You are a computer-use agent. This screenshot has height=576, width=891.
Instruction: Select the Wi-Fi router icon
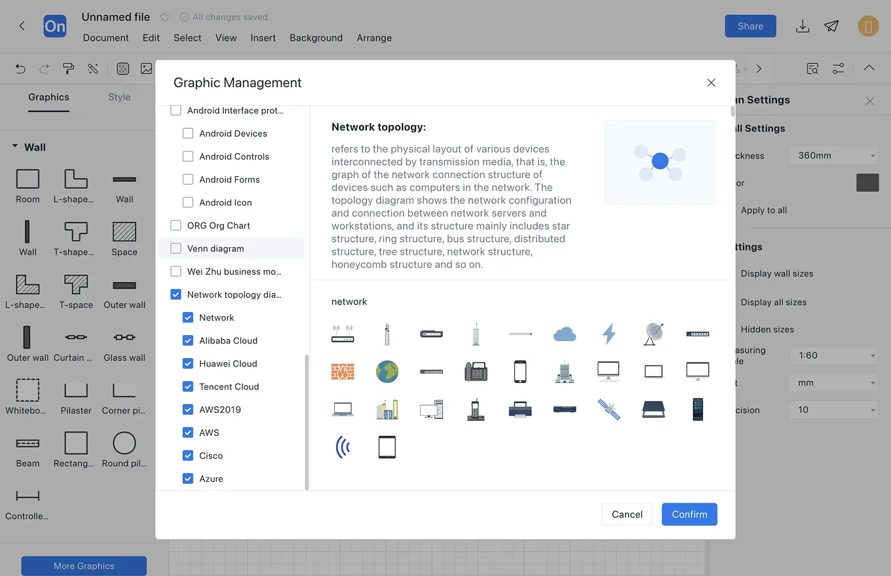pyautogui.click(x=343, y=334)
